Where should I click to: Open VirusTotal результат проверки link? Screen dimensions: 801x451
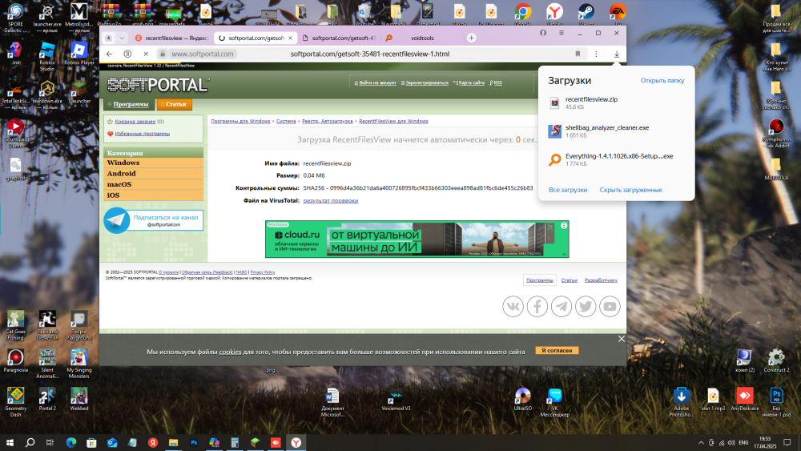coord(331,201)
